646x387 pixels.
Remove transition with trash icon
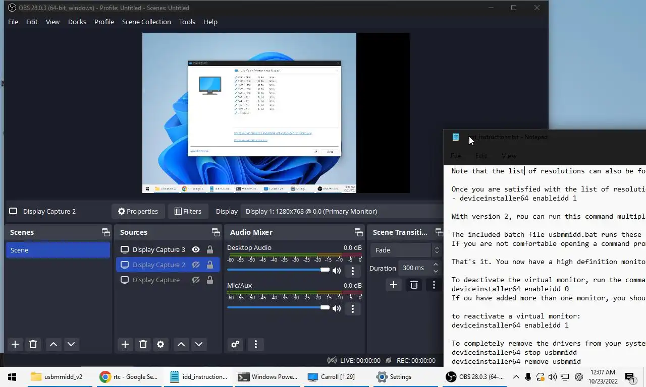(414, 285)
